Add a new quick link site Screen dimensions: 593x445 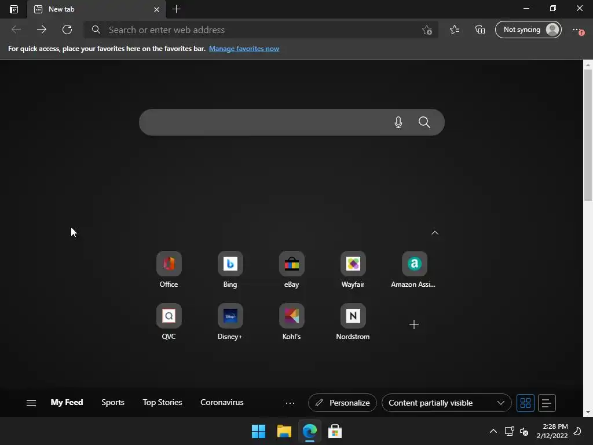(x=413, y=324)
